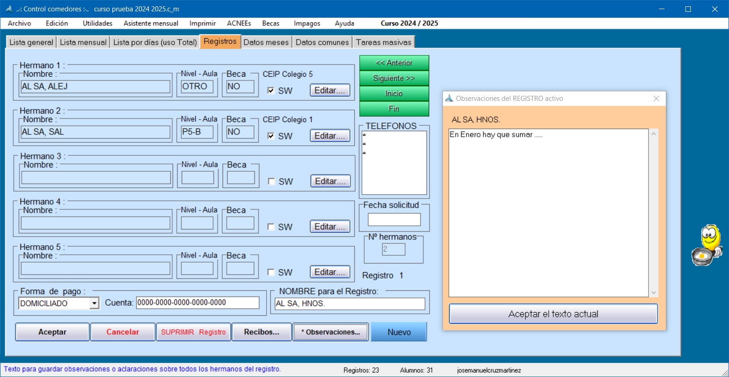Open Editar for Hermano 2
The image size is (729, 377).
pyautogui.click(x=330, y=136)
